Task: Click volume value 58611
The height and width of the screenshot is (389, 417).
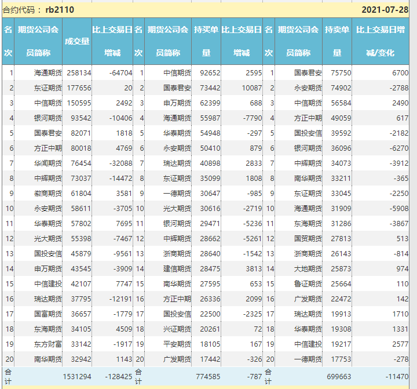Action: click(81, 209)
